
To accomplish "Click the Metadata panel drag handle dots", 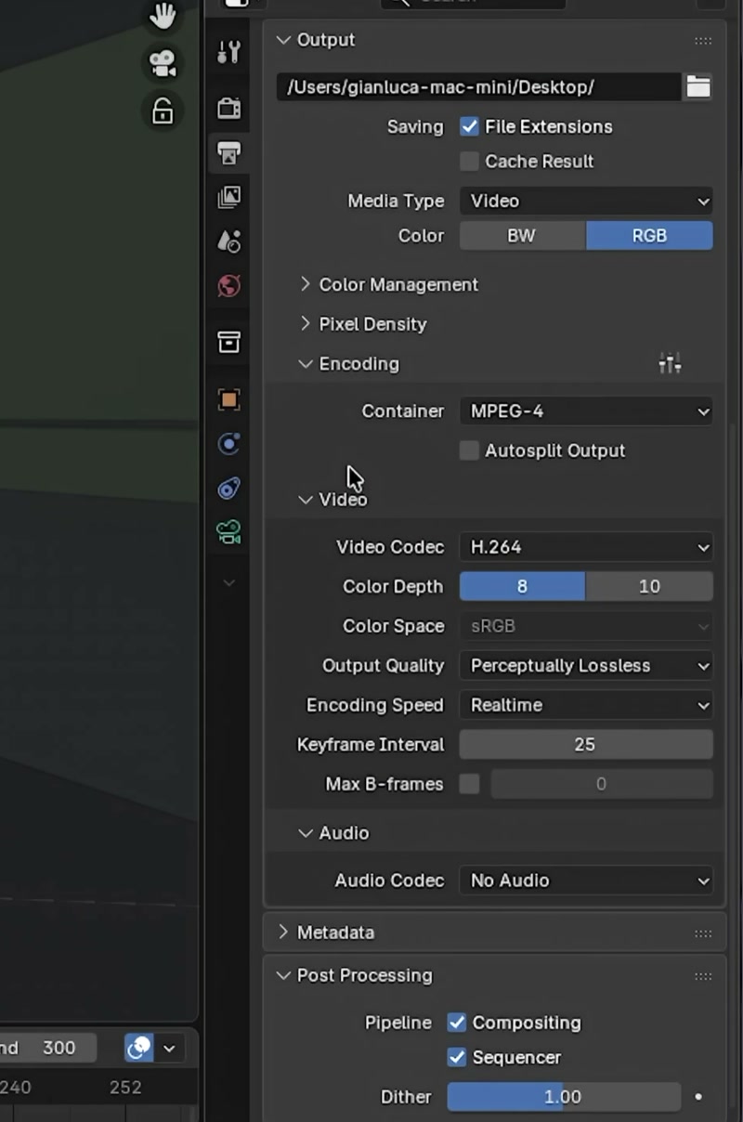I will [703, 933].
